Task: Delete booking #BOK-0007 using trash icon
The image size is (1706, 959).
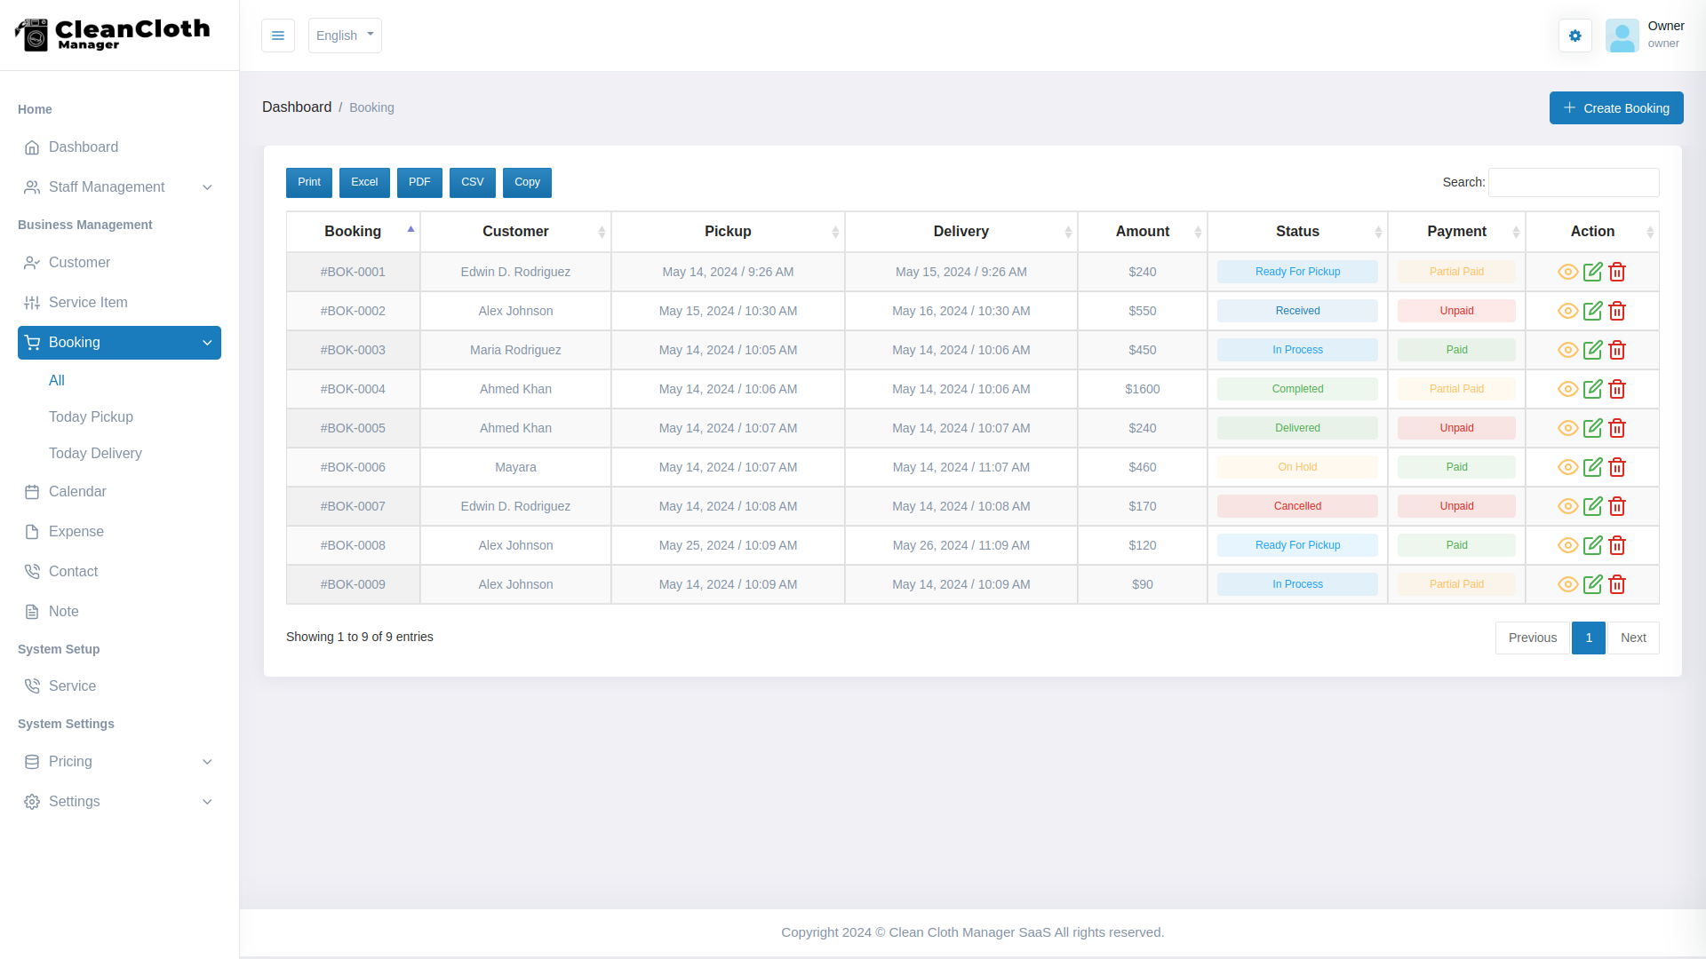Action: pyautogui.click(x=1617, y=506)
